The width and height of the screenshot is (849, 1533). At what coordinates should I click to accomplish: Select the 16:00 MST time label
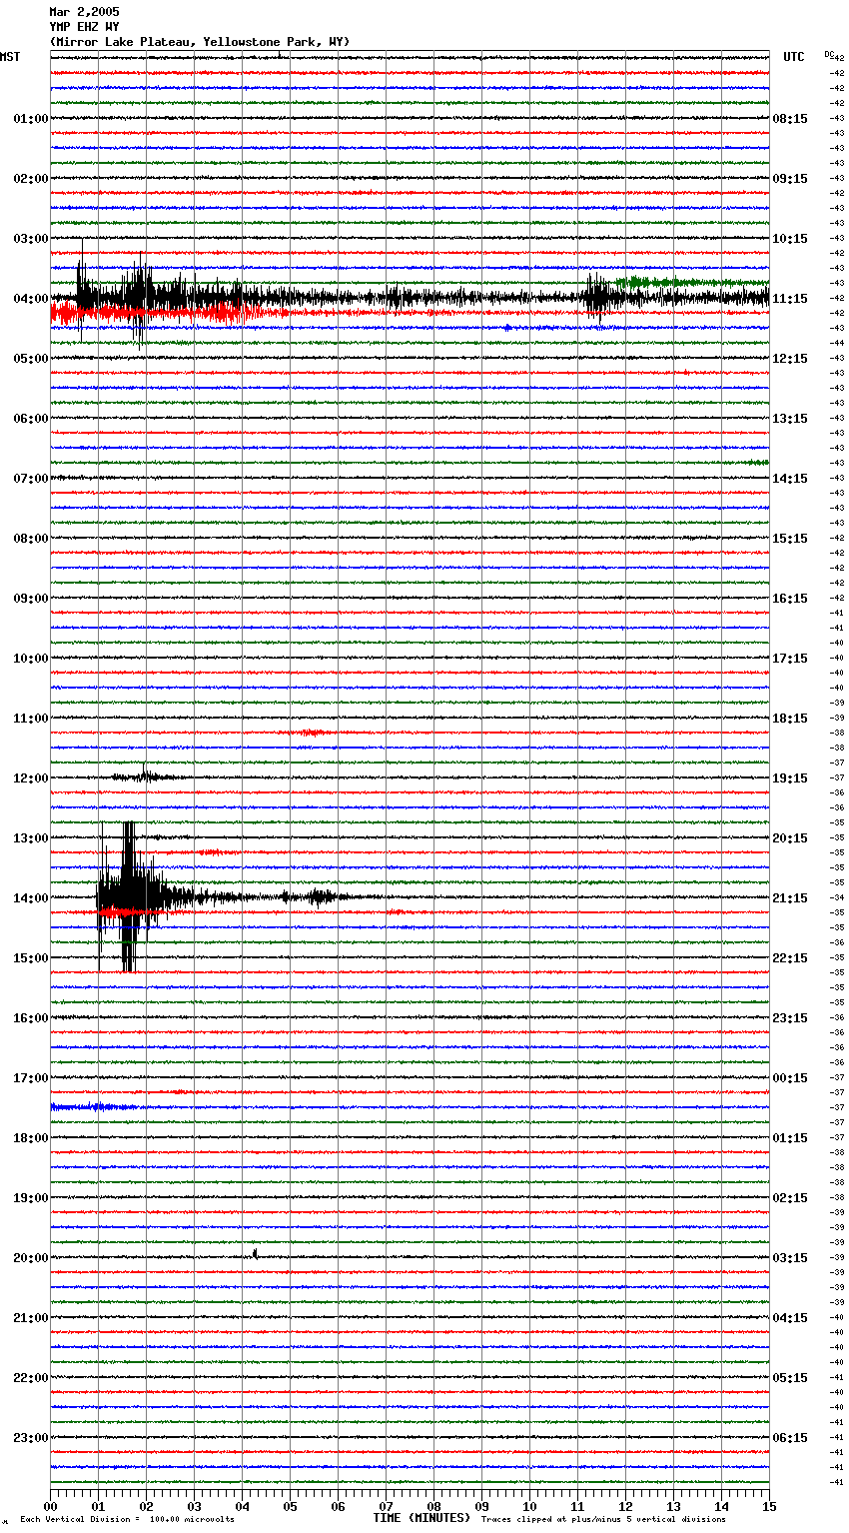pyautogui.click(x=31, y=1018)
